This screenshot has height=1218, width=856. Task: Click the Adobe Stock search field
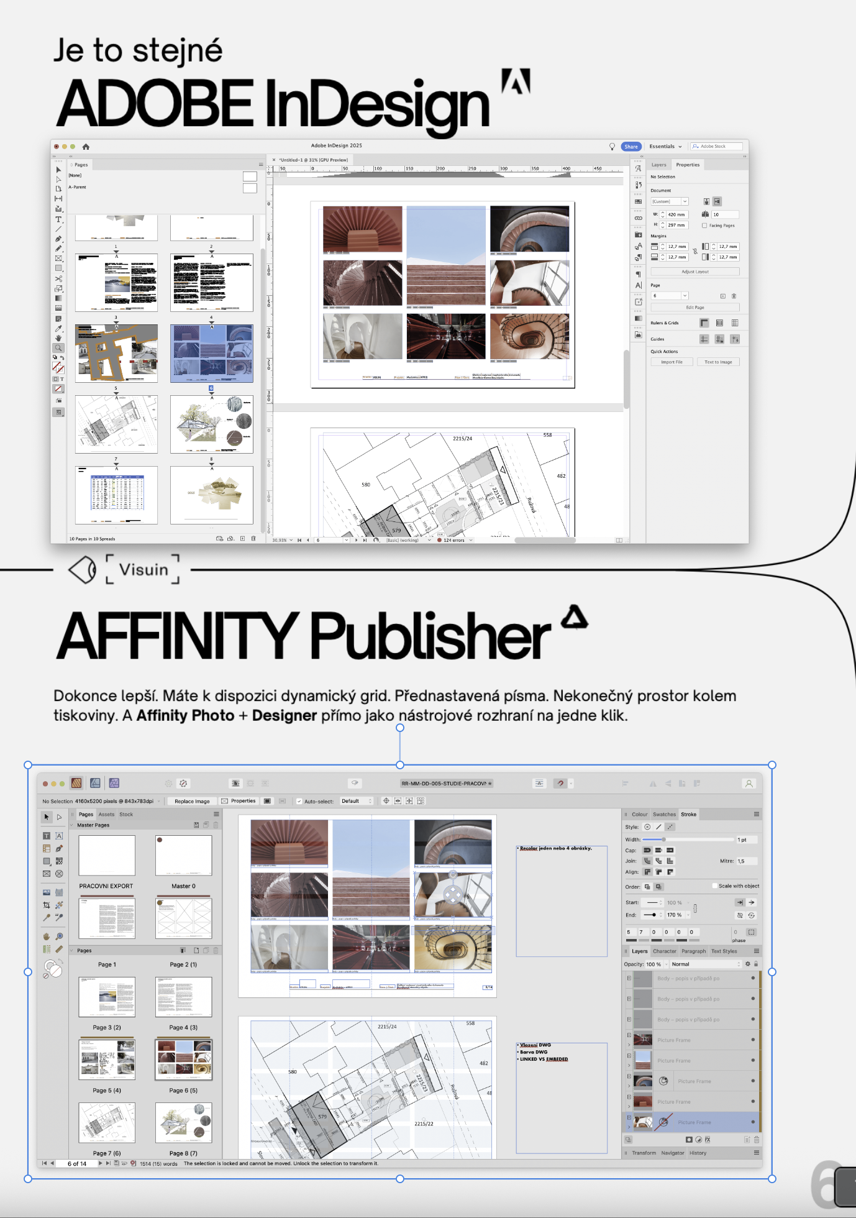pyautogui.click(x=716, y=146)
